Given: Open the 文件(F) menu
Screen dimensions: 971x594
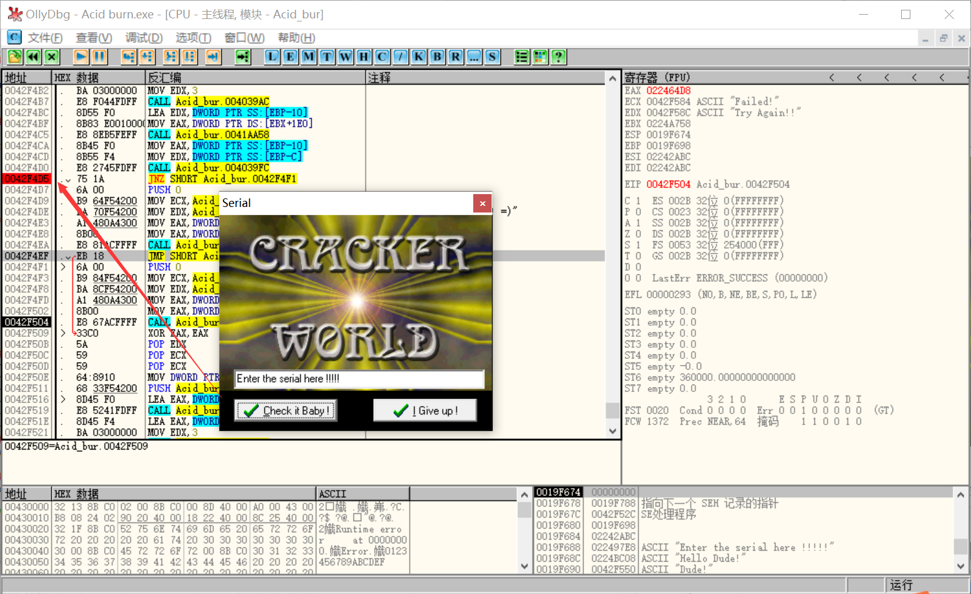Looking at the screenshot, I should click(x=45, y=38).
